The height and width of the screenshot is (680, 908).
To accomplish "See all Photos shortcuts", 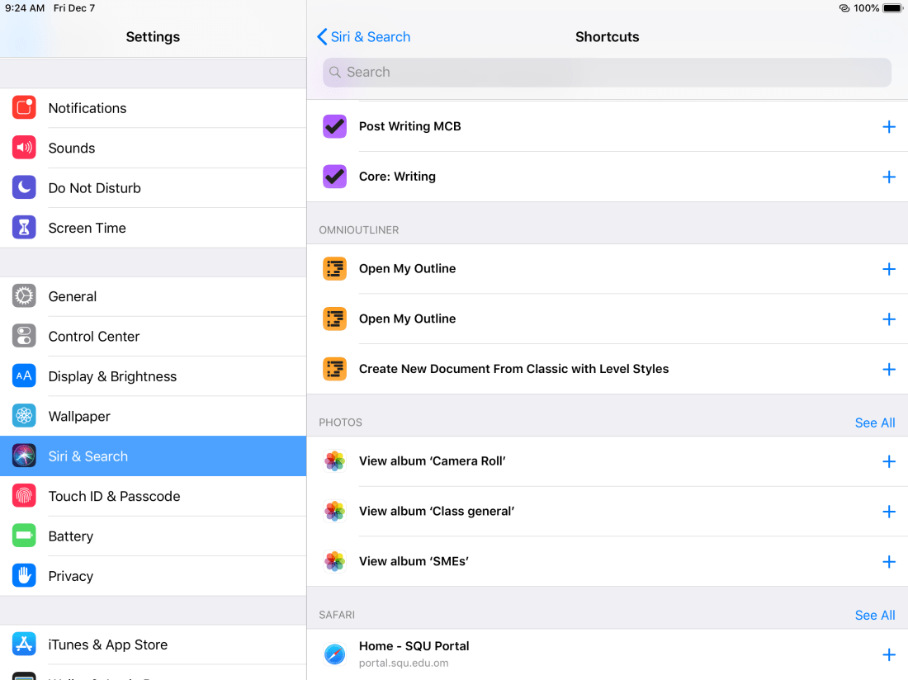I will (x=874, y=423).
